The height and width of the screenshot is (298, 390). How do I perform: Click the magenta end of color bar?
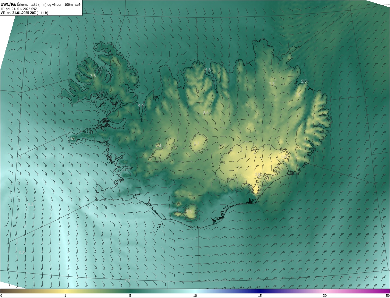point(385,291)
